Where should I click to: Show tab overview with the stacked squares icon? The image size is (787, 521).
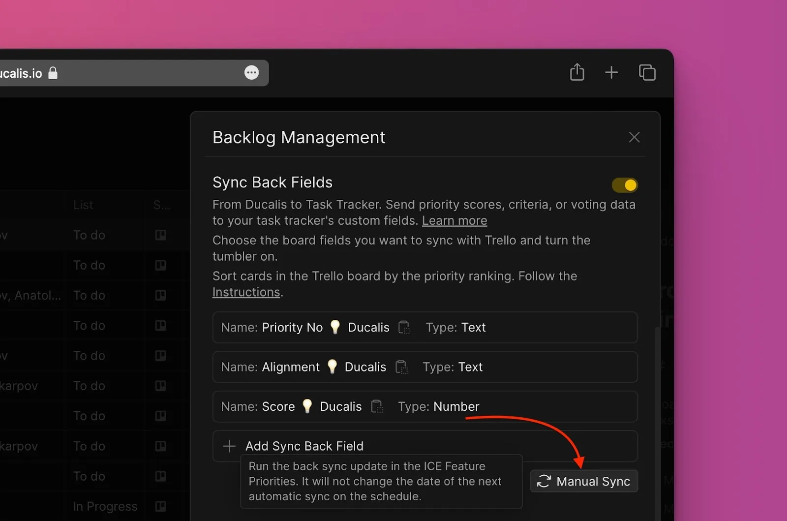pos(647,72)
